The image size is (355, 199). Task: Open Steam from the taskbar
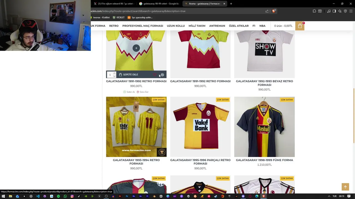pyautogui.click(x=216, y=196)
